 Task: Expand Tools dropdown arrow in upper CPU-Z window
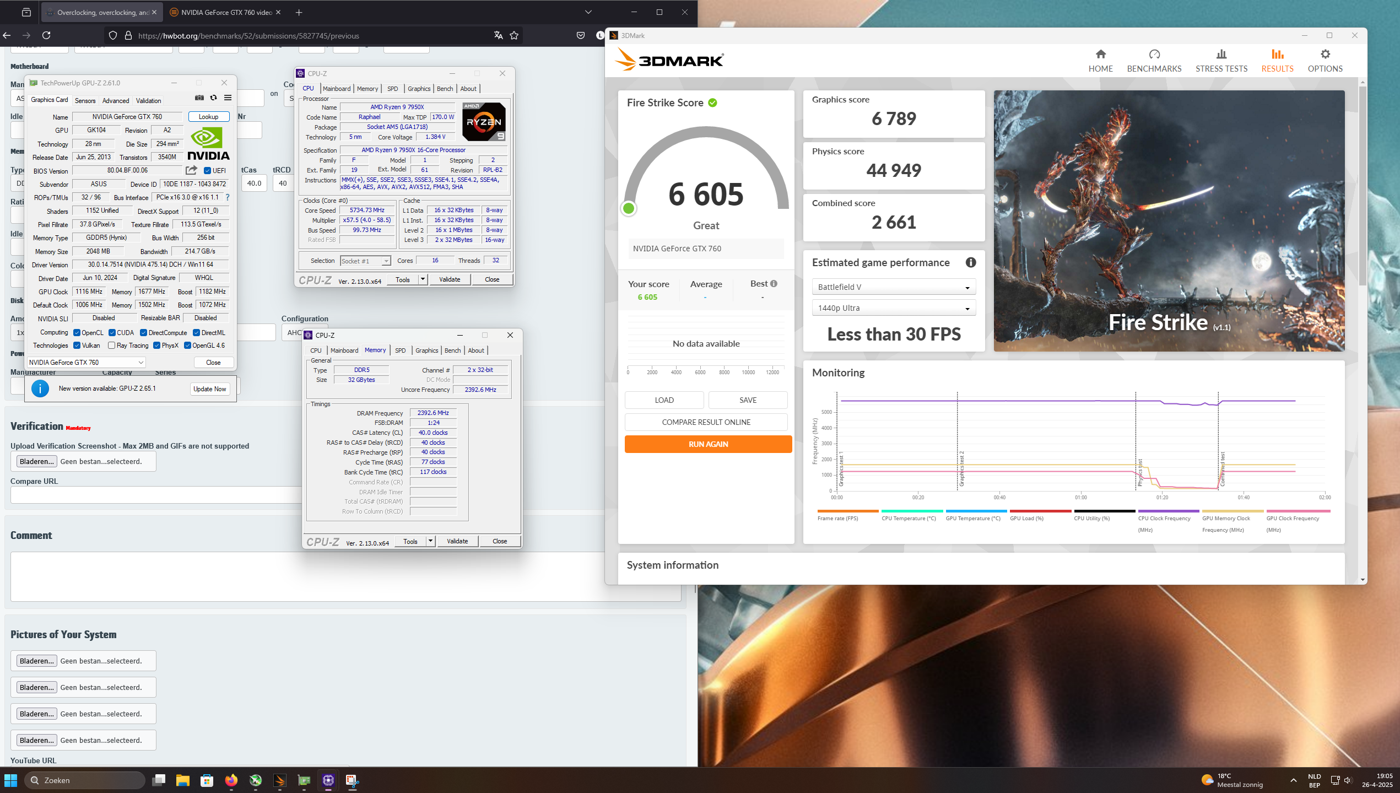point(423,280)
